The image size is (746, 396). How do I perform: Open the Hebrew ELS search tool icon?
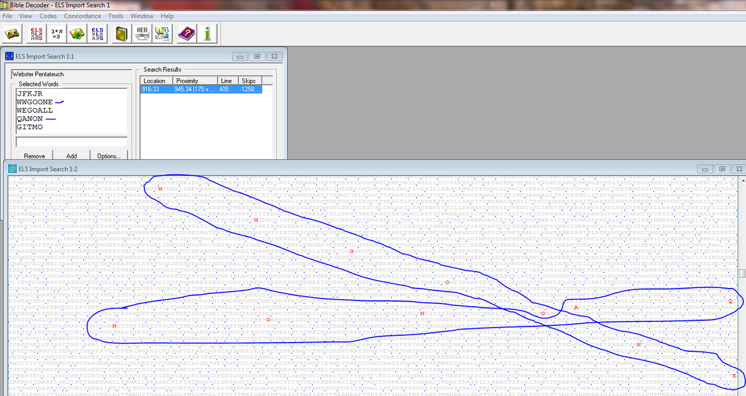(37, 34)
